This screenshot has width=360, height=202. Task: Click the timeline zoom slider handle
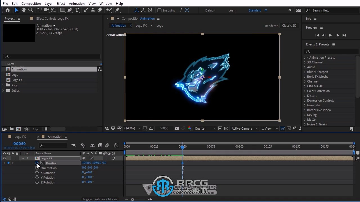(x=132, y=199)
